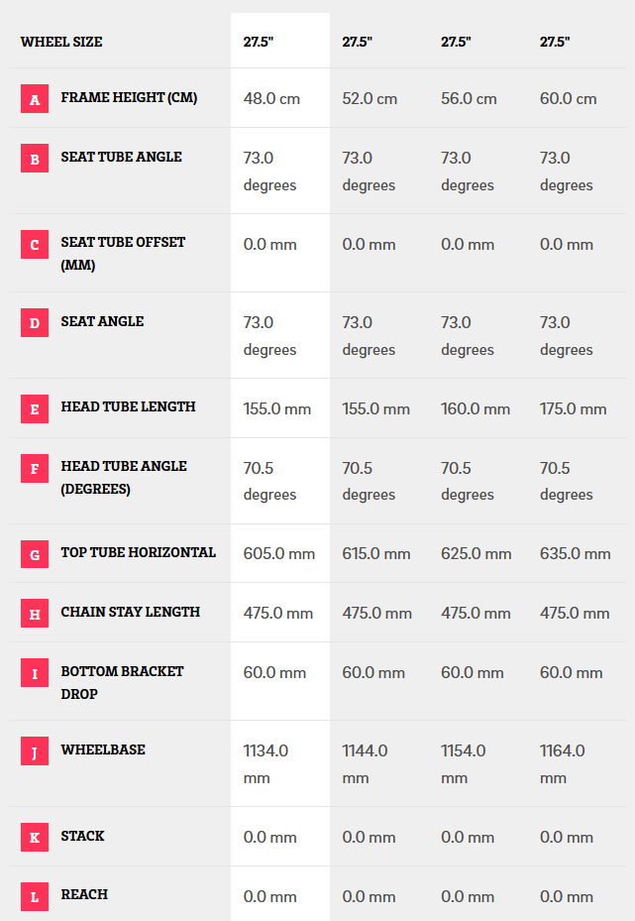This screenshot has height=921, width=635.
Task: Click the red L badge next to Reach
Action: click(35, 896)
